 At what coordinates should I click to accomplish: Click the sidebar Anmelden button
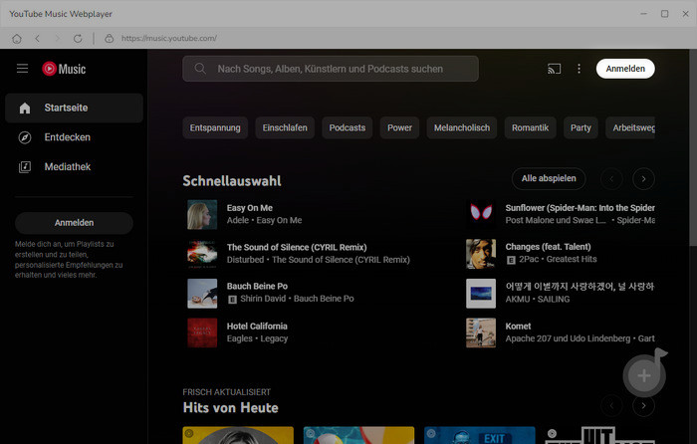(75, 223)
